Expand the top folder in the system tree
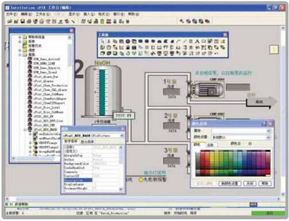The height and width of the screenshot is (221, 289). 20,37
